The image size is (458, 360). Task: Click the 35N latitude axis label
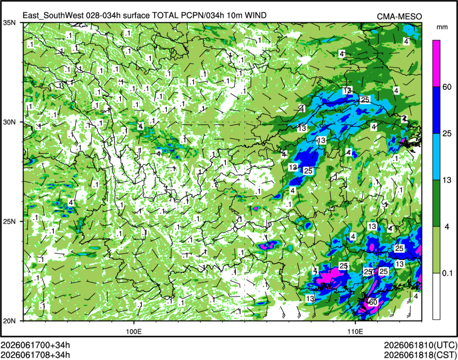point(9,22)
